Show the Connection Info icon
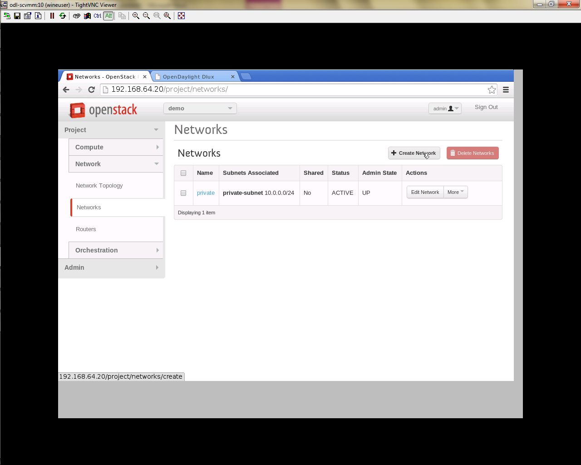Viewport: 581px width, 465px height. [x=38, y=15]
